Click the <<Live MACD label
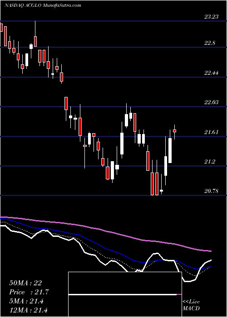227x317 pixels. (x=191, y=305)
